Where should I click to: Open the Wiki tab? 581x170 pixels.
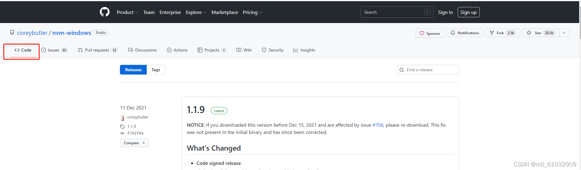[244, 50]
